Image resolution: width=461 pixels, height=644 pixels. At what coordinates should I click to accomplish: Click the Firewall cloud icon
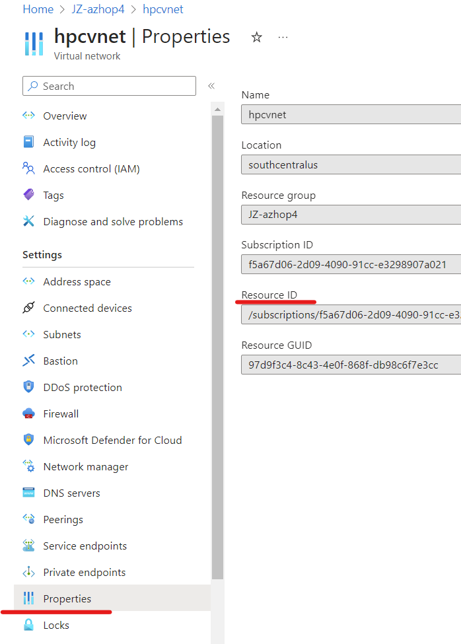point(28,413)
